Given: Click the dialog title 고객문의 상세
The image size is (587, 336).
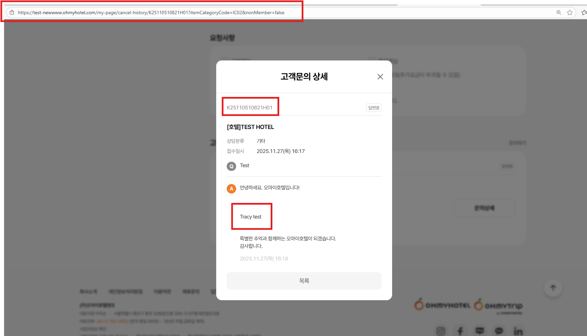Looking at the screenshot, I should pyautogui.click(x=304, y=77).
